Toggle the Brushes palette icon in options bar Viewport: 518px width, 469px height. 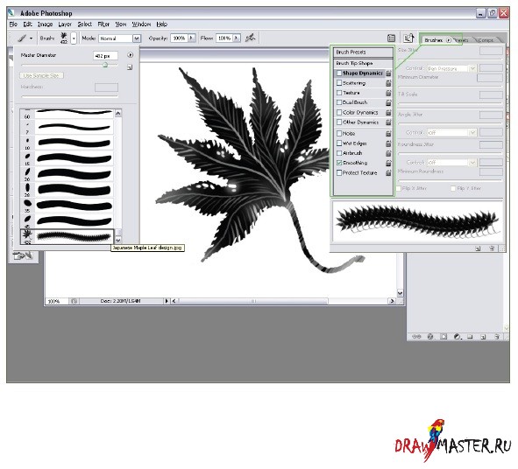391,38
